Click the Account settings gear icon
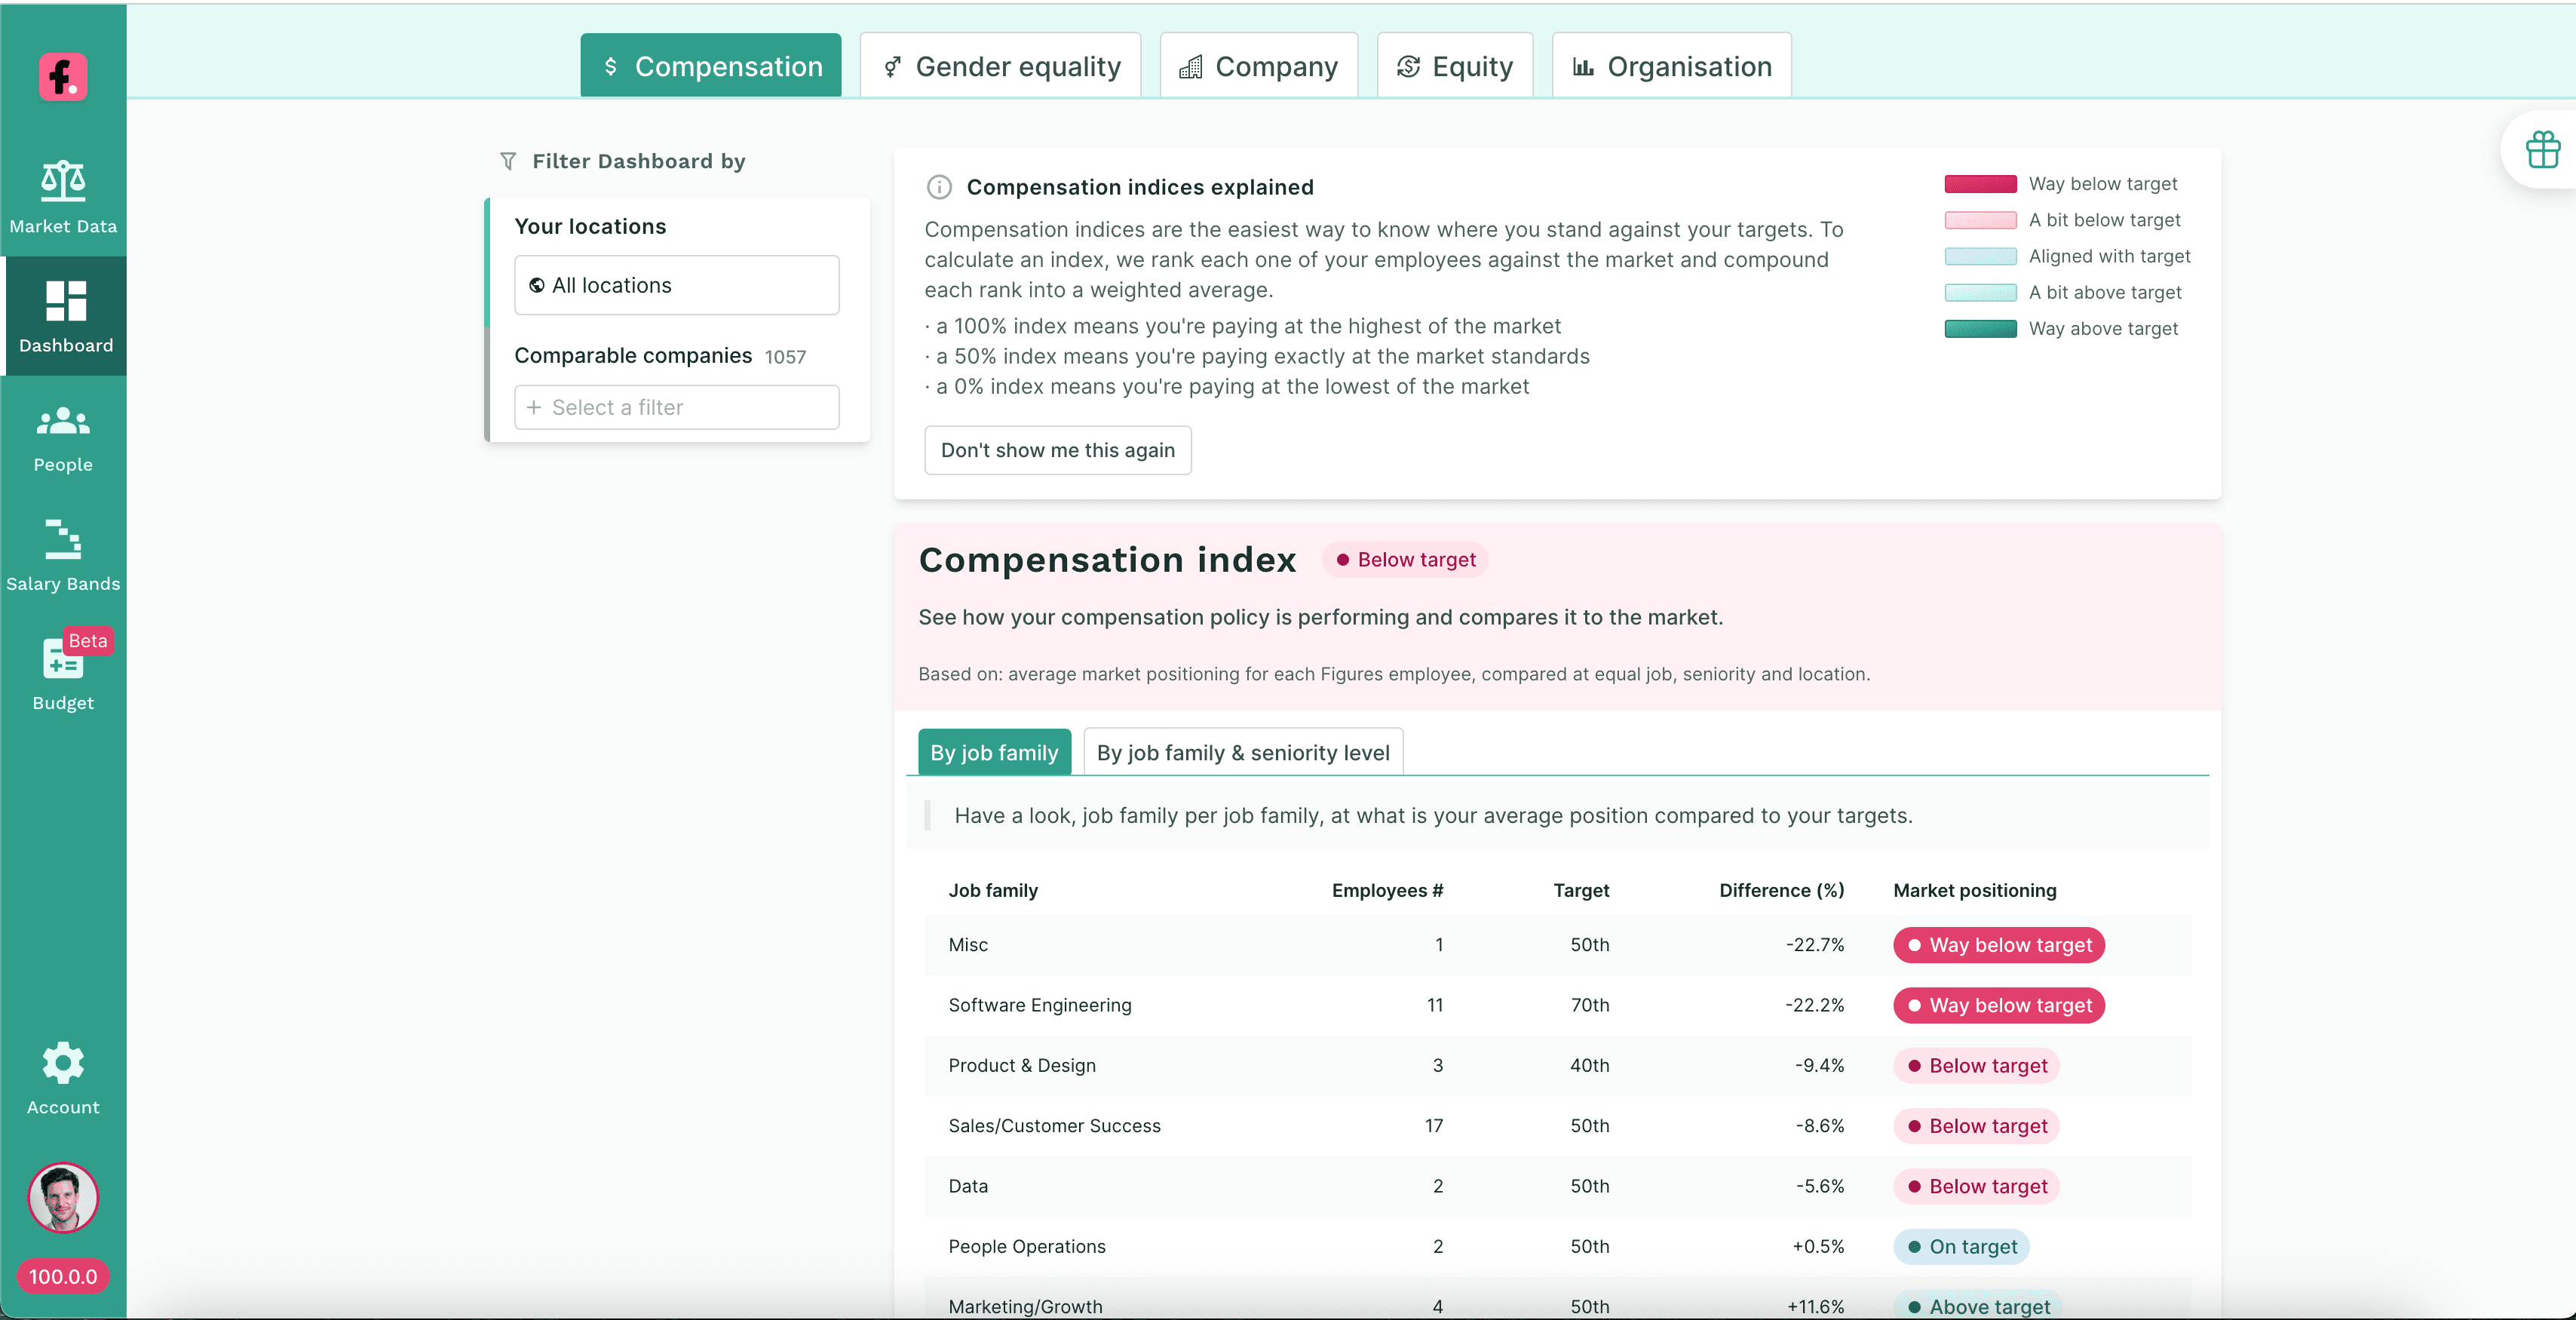The width and height of the screenshot is (2576, 1320). tap(63, 1061)
